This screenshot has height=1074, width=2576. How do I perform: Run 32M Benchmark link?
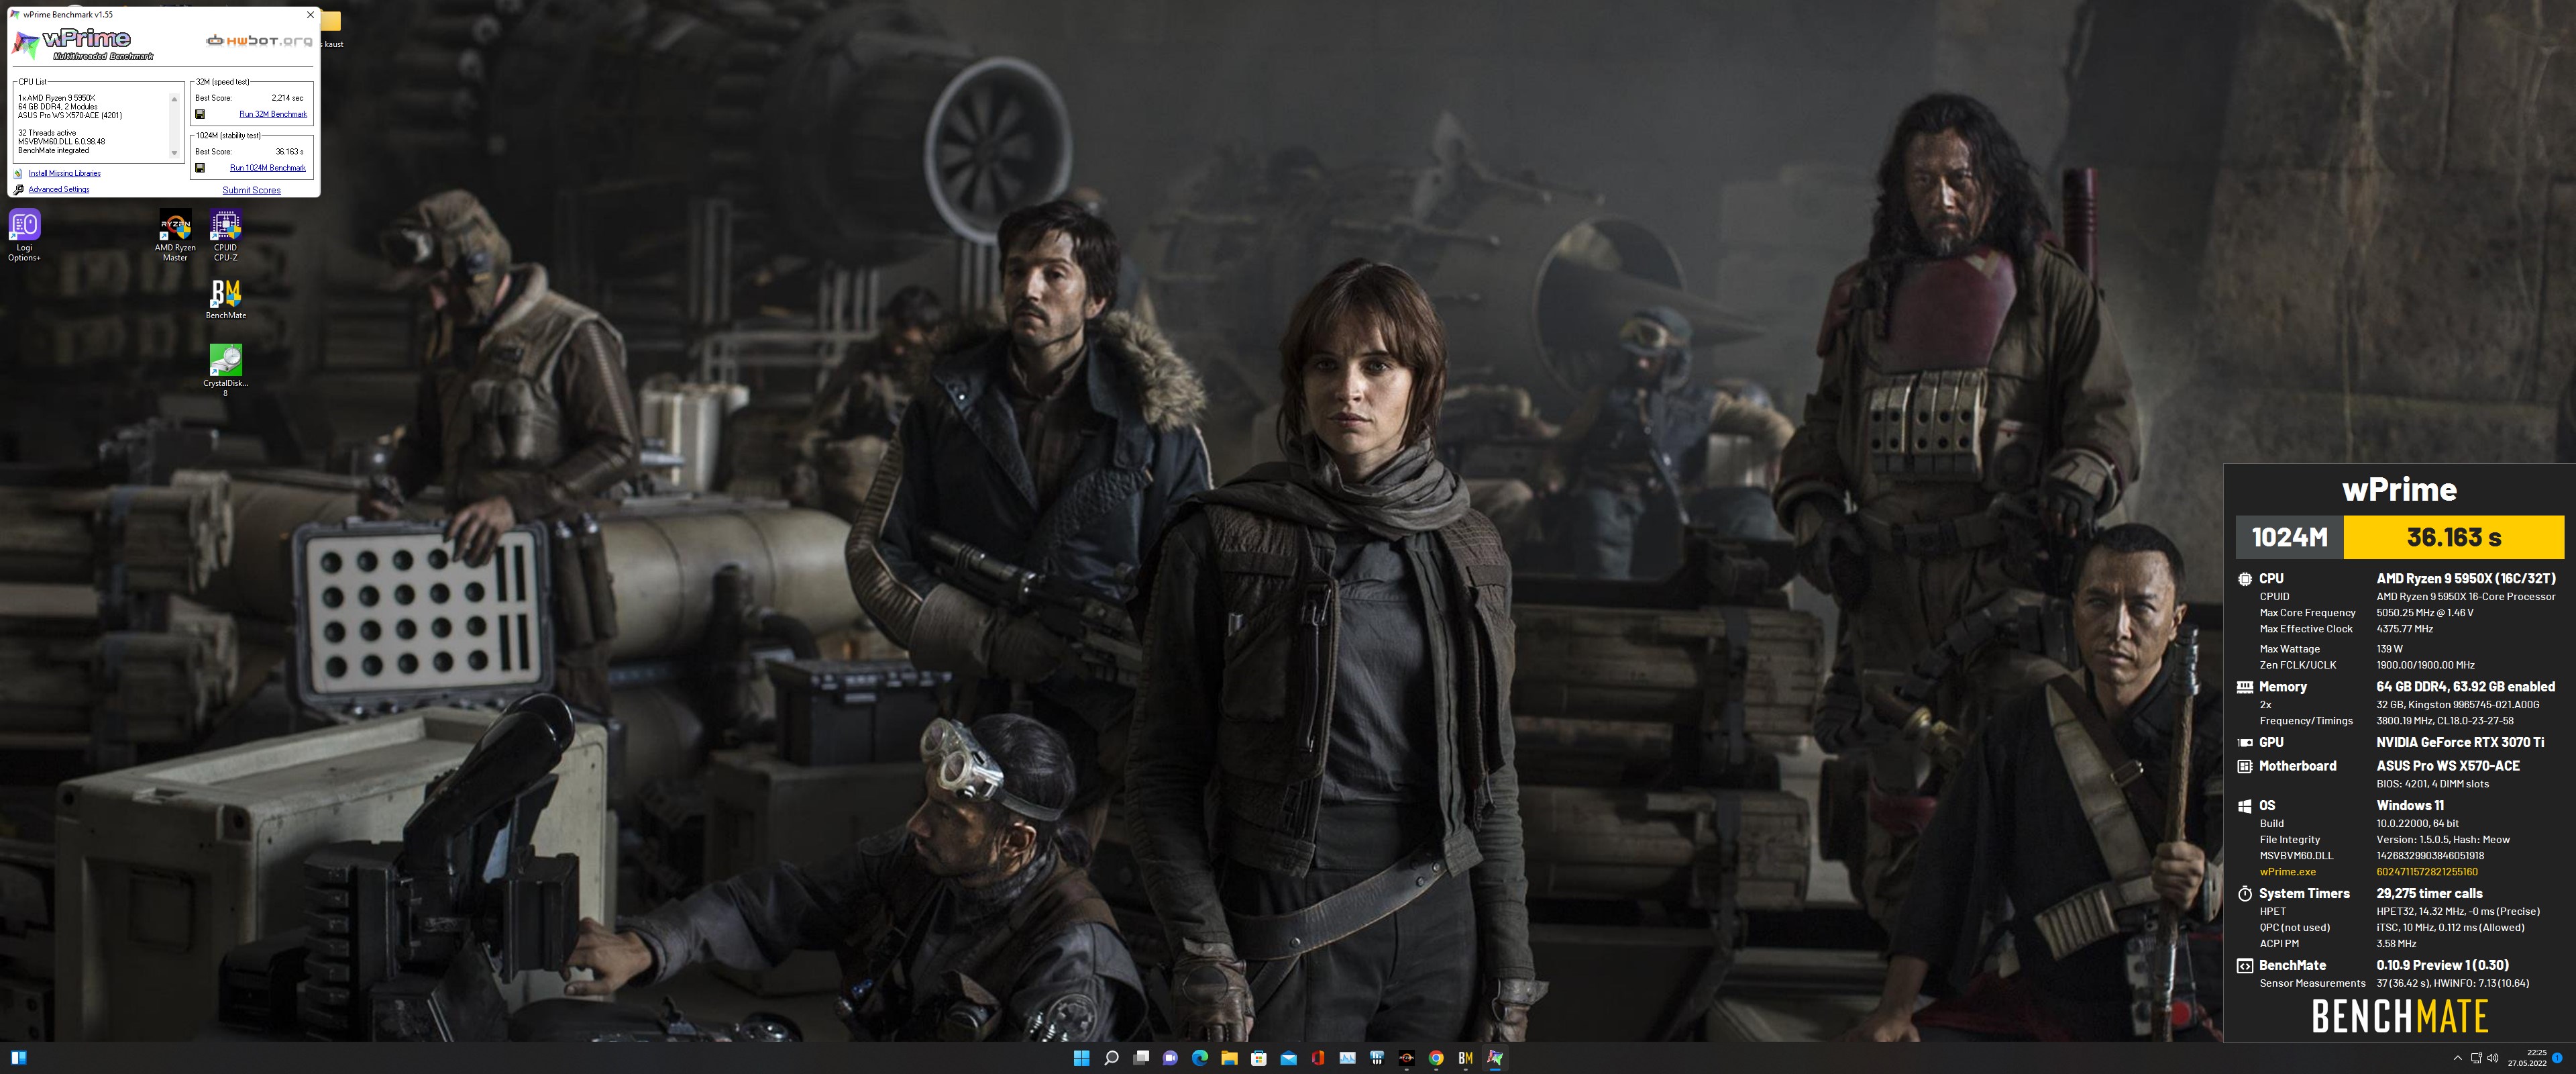click(273, 114)
